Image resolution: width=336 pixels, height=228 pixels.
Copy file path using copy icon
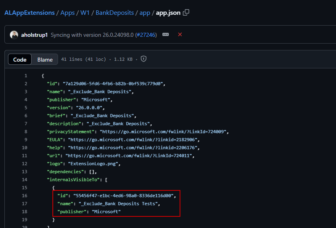click(x=186, y=13)
